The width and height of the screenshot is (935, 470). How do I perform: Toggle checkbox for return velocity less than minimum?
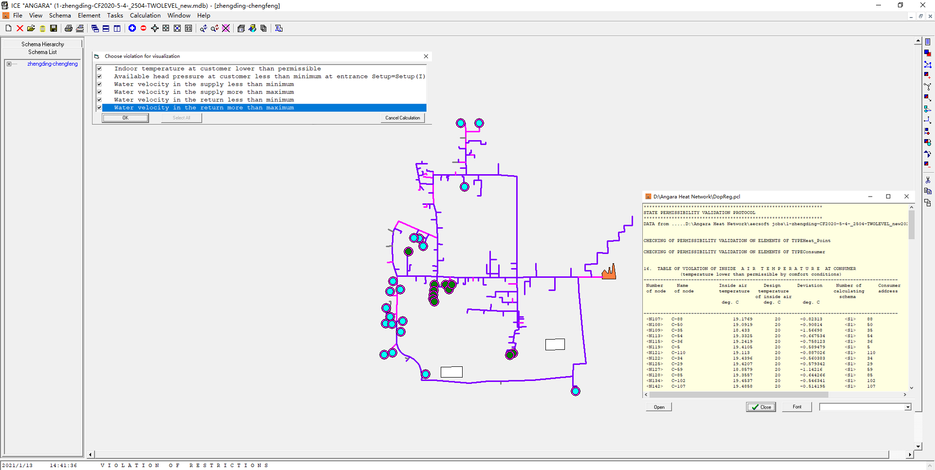click(99, 100)
